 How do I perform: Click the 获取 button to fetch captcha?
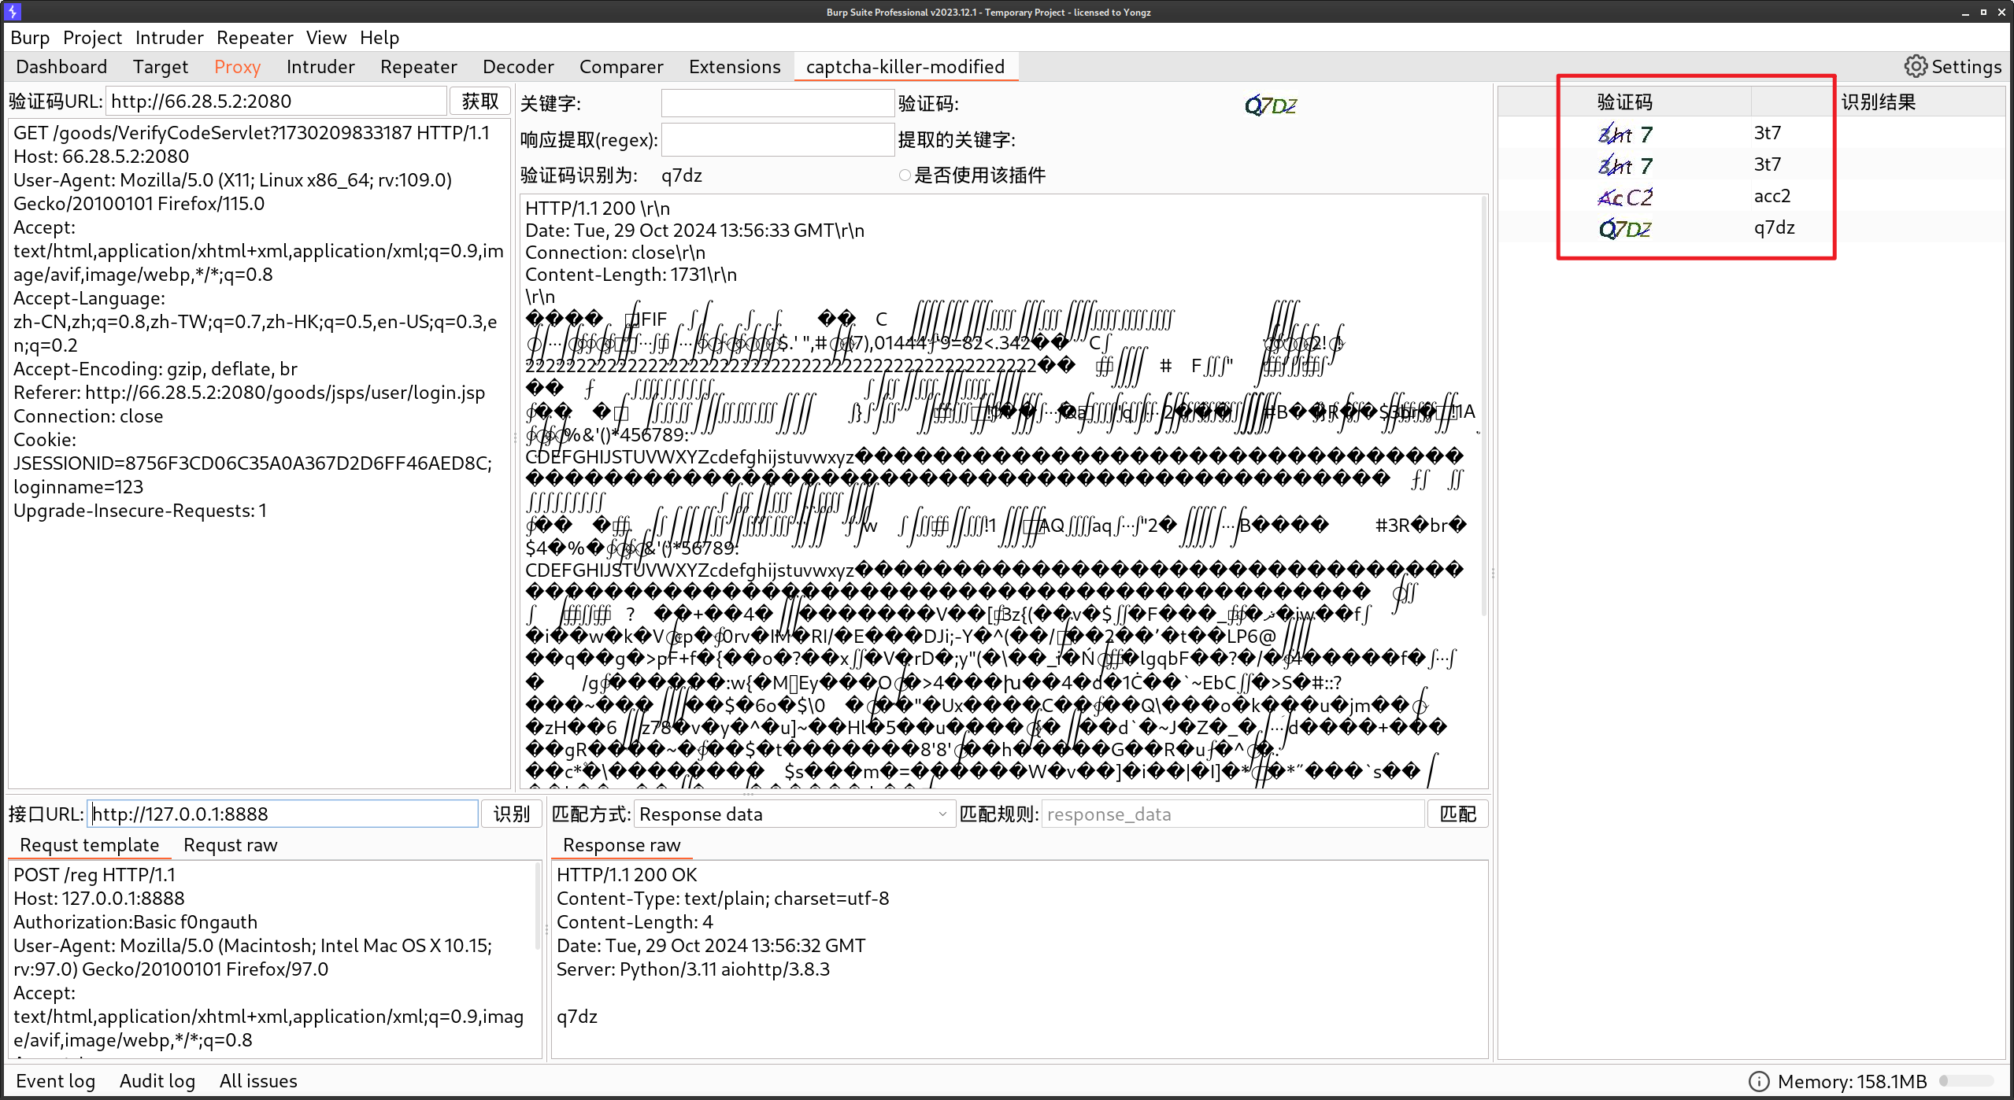click(480, 102)
